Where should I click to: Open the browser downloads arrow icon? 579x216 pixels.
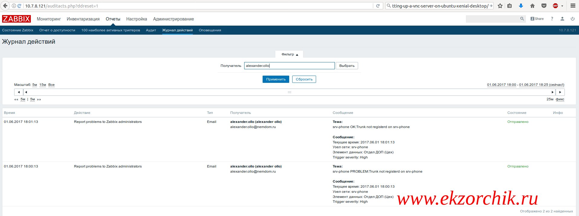[x=521, y=6]
